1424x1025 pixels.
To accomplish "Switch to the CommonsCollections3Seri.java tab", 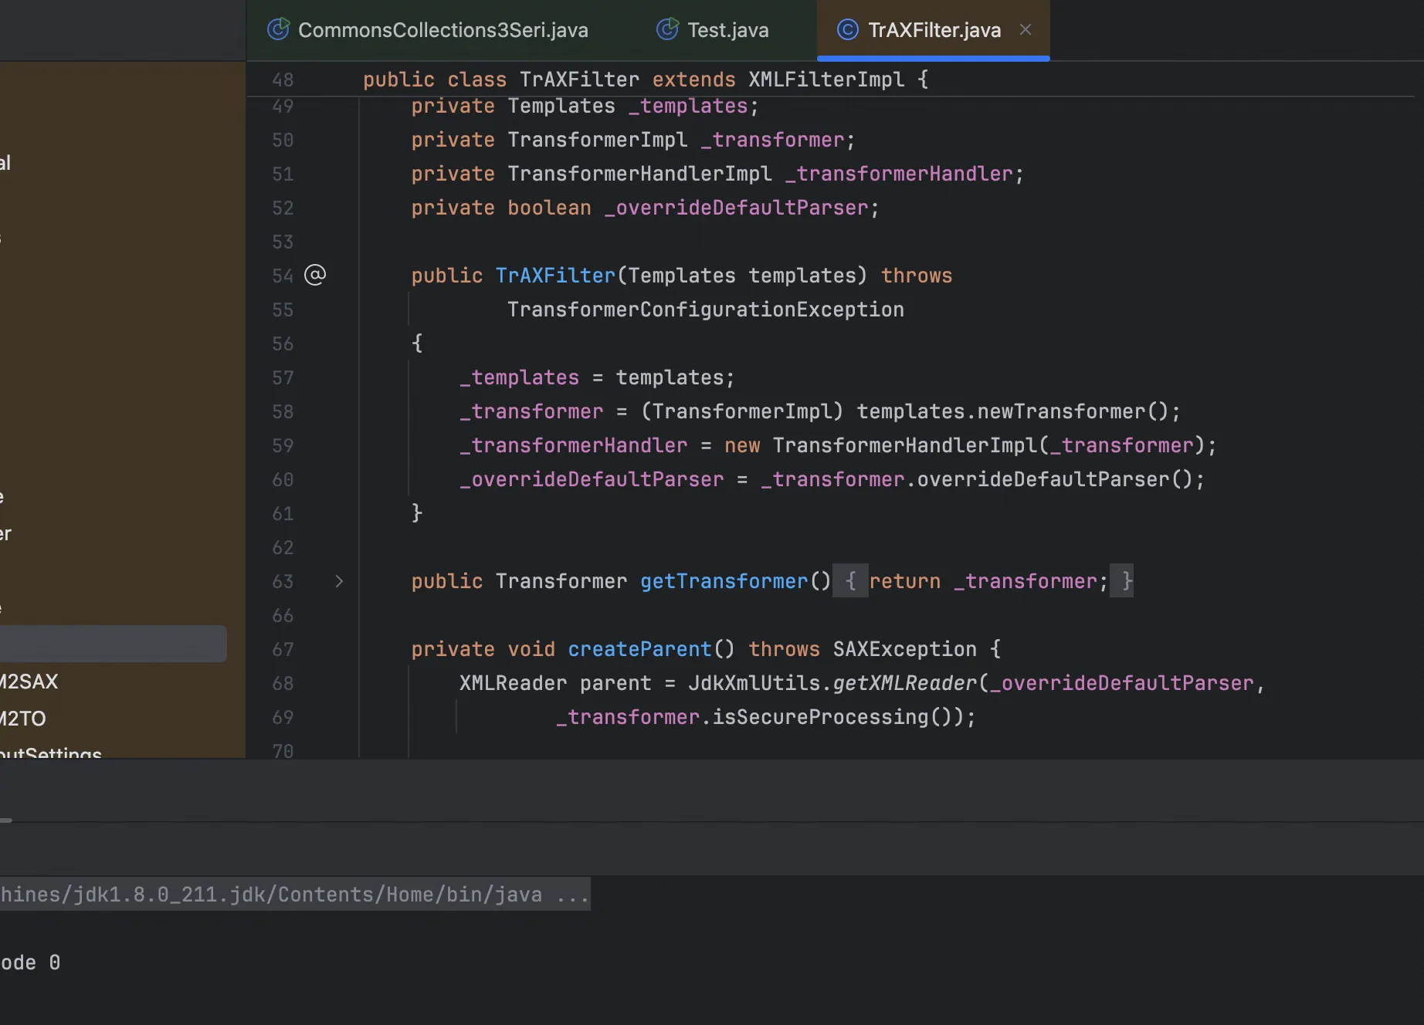I will [442, 30].
